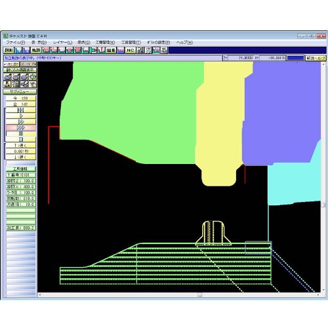Click the 今 158 current step counter
Screen dimensions: 328x328
(x=21, y=98)
